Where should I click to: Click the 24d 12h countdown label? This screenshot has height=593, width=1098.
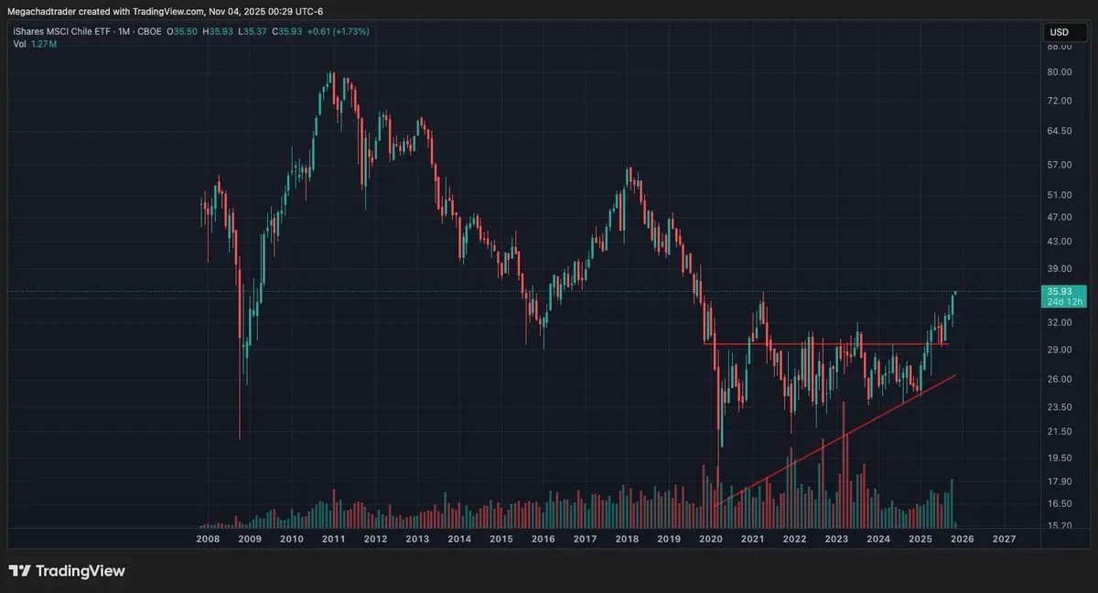click(1065, 302)
